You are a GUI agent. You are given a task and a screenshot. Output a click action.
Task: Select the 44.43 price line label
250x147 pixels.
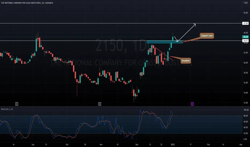point(245,41)
